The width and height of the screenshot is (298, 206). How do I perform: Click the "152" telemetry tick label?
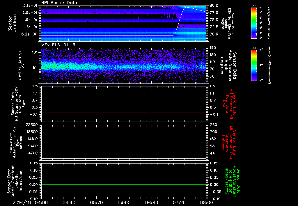213,139
